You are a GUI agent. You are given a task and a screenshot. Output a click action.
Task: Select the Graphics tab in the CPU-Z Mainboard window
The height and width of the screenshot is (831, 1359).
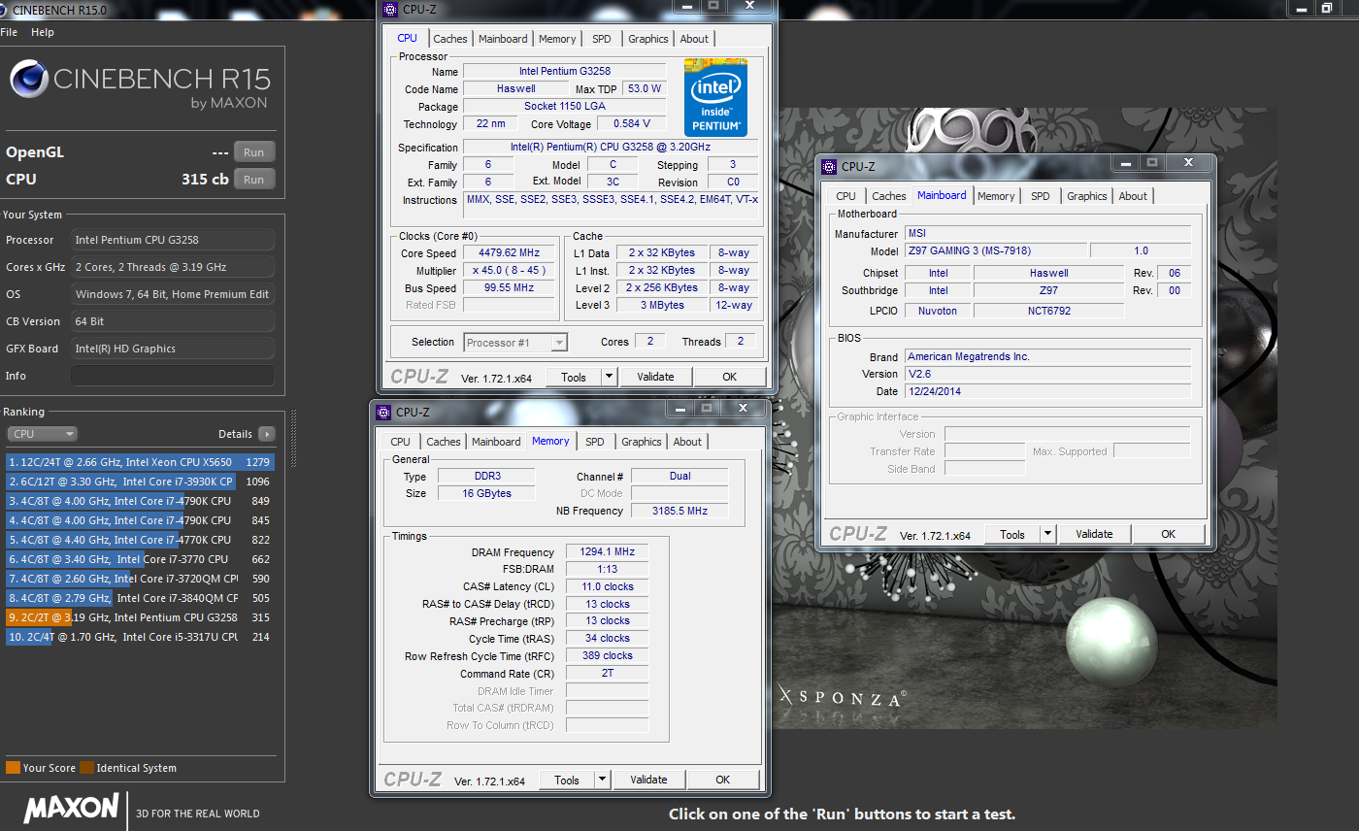click(1087, 196)
